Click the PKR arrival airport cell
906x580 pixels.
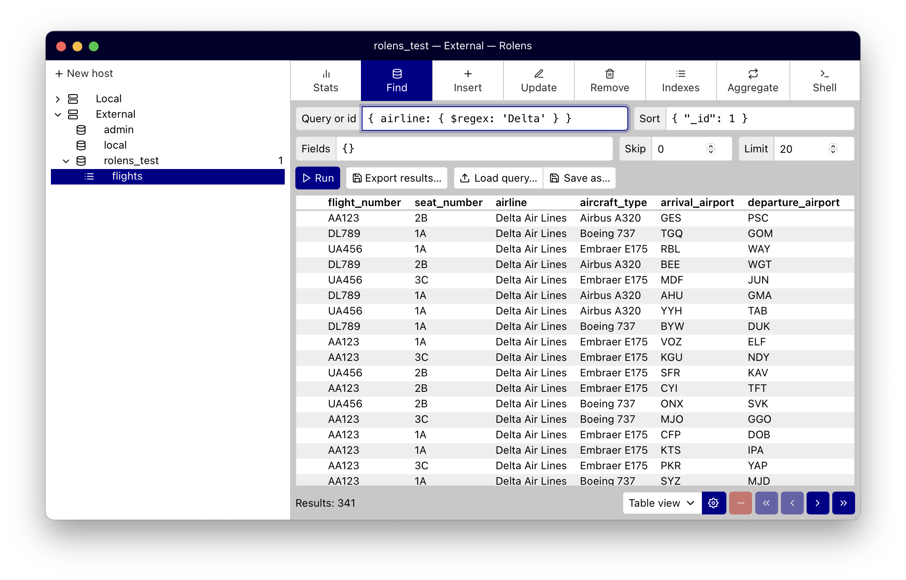pos(671,466)
